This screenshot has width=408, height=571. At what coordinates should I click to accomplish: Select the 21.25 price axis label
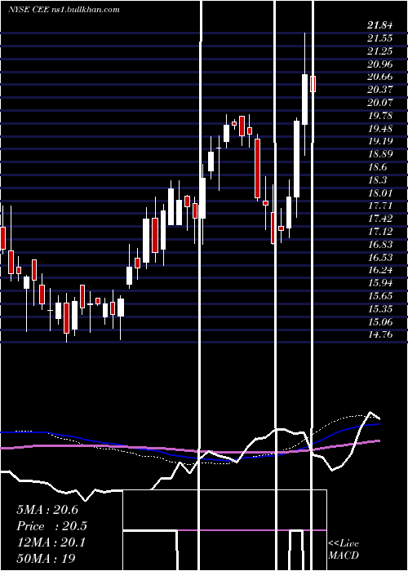379,51
